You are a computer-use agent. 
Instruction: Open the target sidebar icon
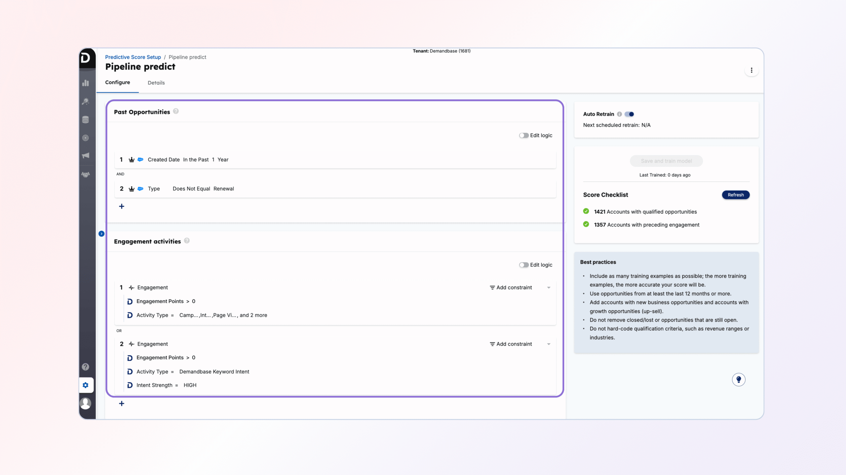(x=86, y=138)
